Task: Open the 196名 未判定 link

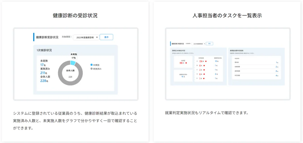Action: [182, 63]
